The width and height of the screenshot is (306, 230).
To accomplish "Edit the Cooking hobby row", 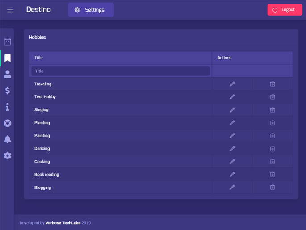I will pos(232,162).
